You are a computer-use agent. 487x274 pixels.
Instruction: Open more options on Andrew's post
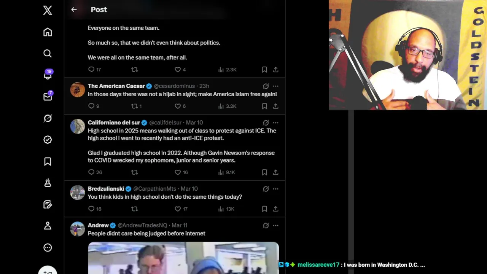pos(275,225)
